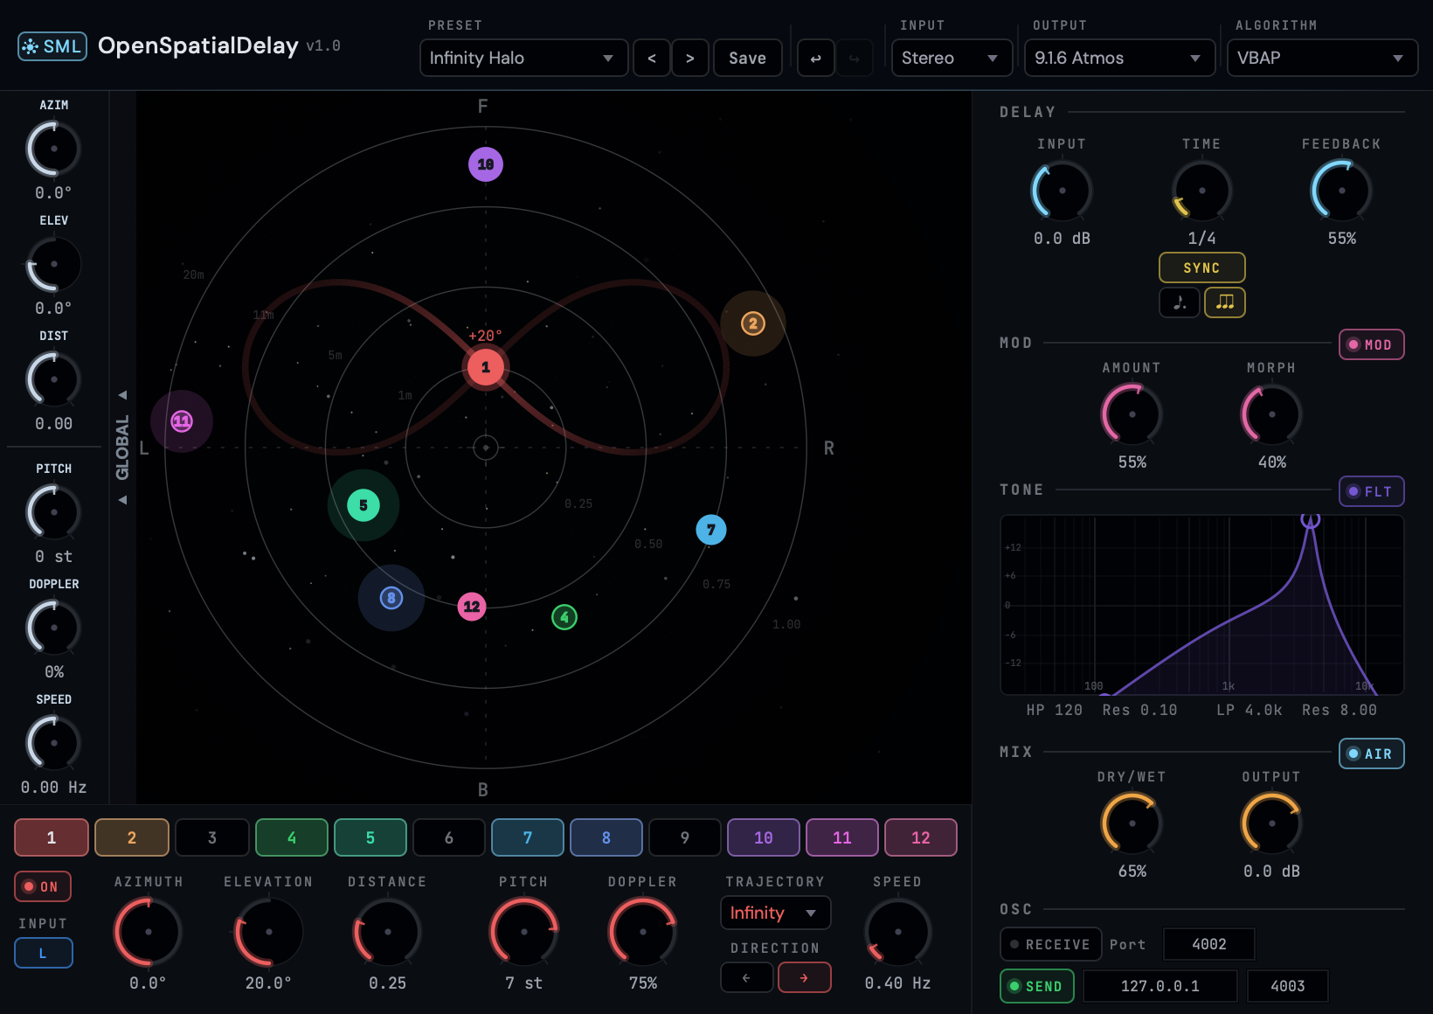Viewport: 1433px width, 1014px height.
Task: Save the current preset
Action: click(x=748, y=58)
